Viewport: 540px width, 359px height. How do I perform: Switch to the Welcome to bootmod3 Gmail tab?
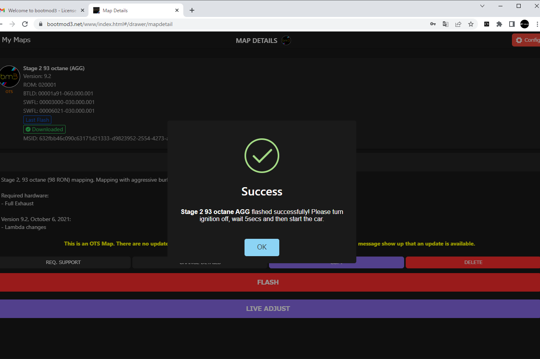click(x=42, y=11)
